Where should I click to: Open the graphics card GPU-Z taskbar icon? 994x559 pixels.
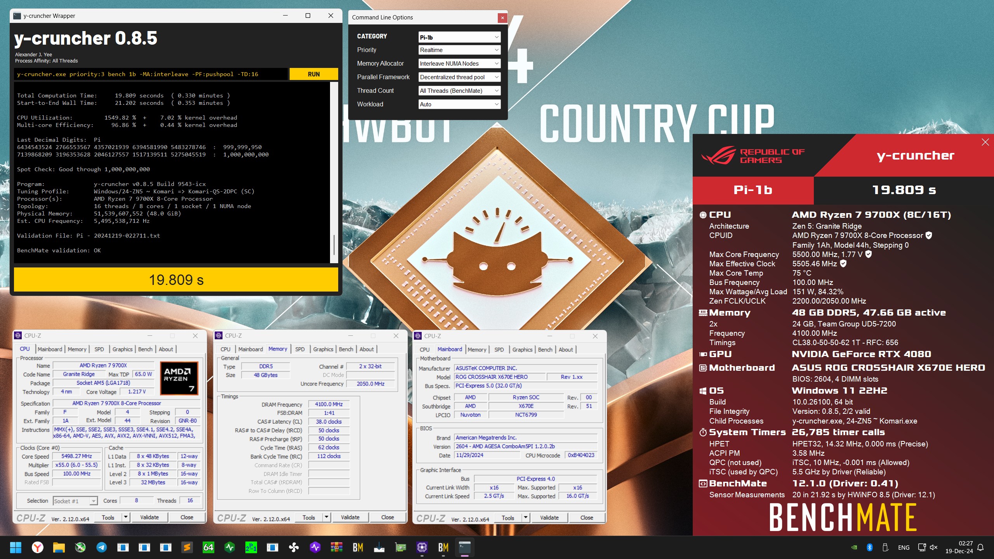[x=400, y=547]
